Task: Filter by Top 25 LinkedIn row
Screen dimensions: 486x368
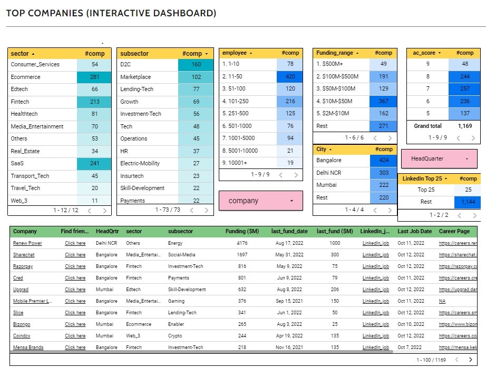Action: pyautogui.click(x=439, y=190)
